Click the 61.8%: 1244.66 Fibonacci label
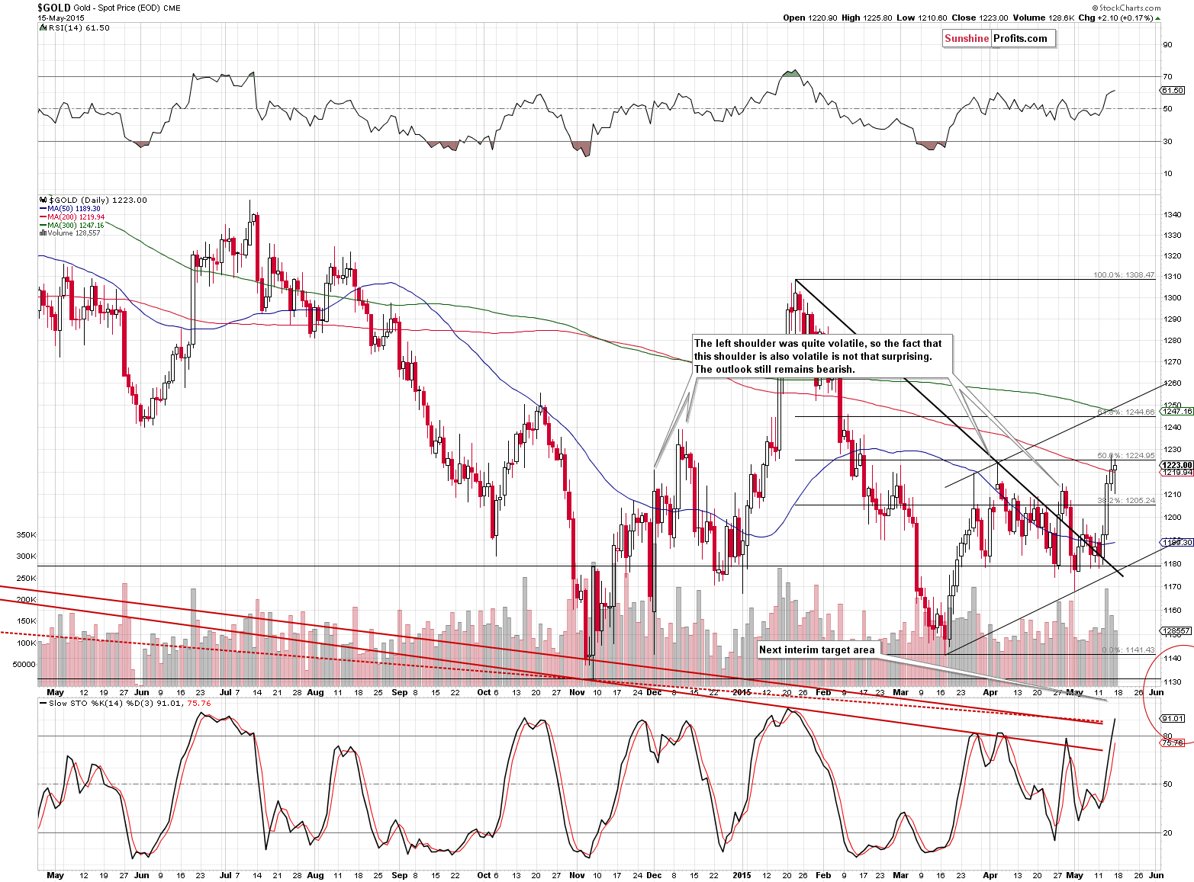The width and height of the screenshot is (1194, 882). (1126, 412)
